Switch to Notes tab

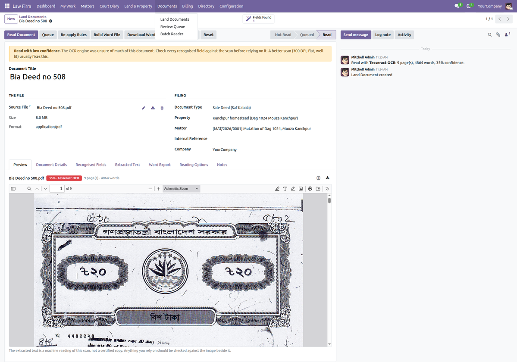click(222, 165)
